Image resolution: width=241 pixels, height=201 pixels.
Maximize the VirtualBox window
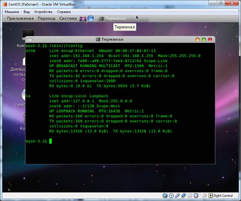(x=221, y=3)
